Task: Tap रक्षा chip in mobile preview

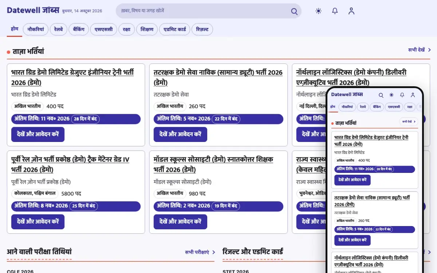Action: coord(410,107)
